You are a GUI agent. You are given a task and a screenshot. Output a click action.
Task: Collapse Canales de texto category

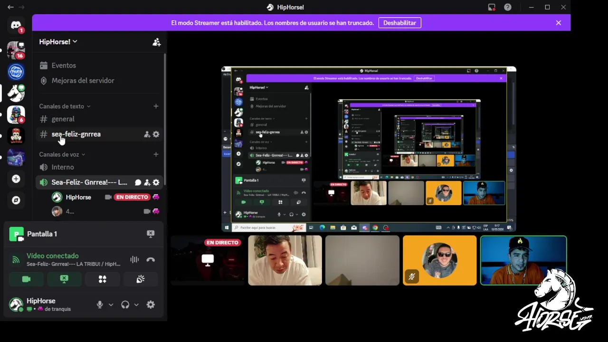[x=65, y=106]
